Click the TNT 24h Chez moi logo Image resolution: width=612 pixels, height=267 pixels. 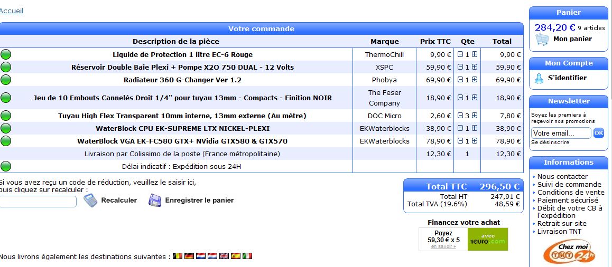tap(569, 252)
